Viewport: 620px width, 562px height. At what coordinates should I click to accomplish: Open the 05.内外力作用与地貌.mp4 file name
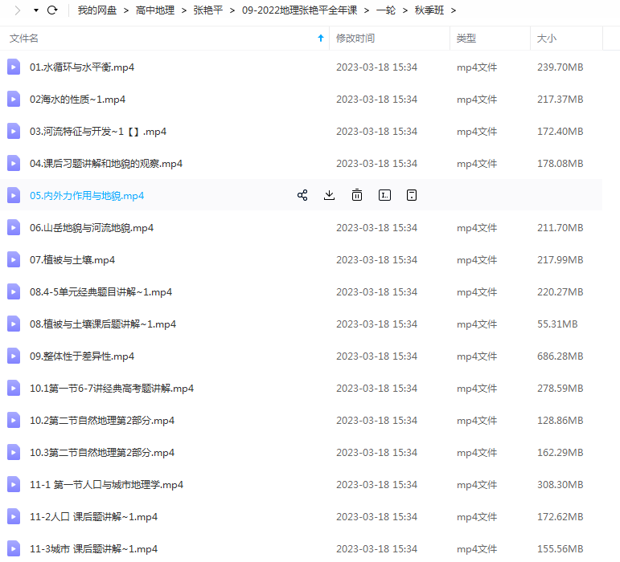coord(87,196)
